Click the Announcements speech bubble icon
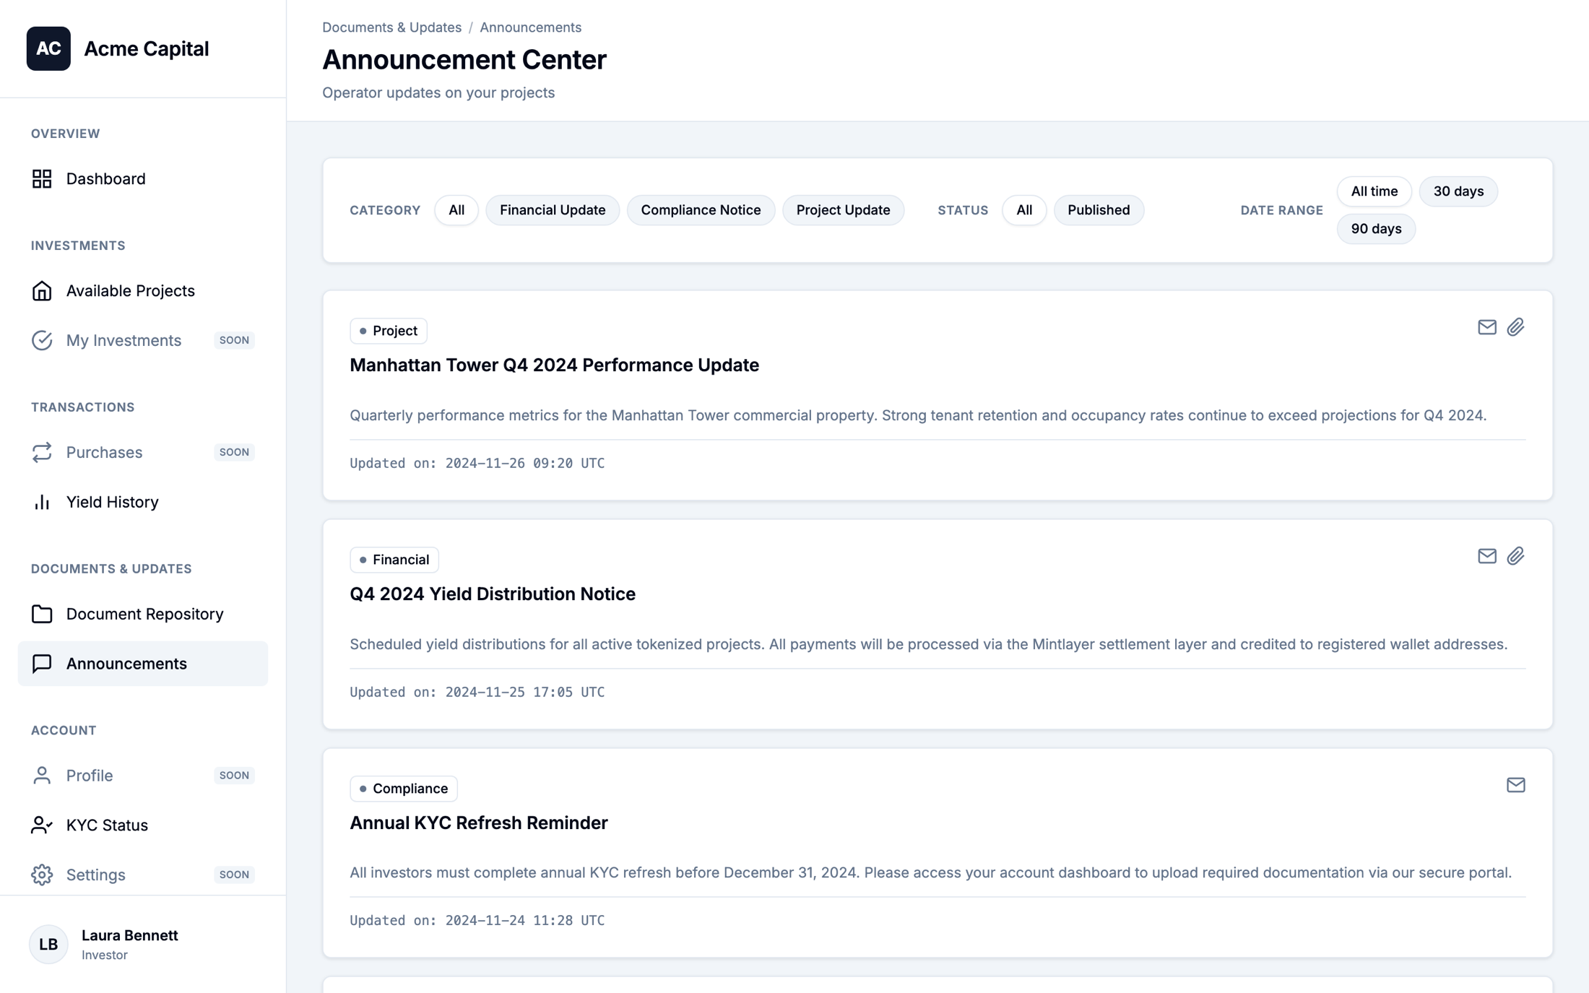 pos(42,664)
